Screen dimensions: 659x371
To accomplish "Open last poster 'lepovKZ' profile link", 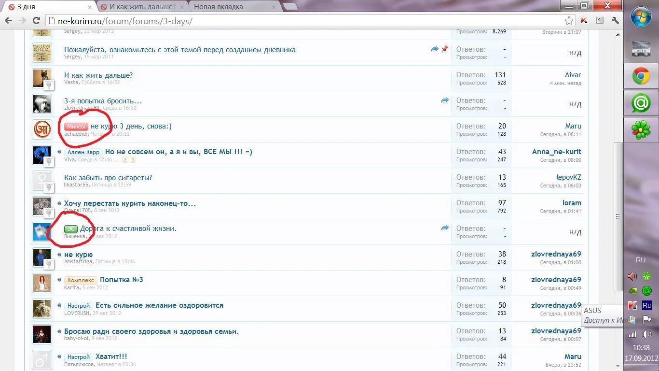I will (x=569, y=177).
